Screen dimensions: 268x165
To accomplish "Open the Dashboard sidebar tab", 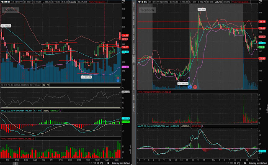I will coord(134,85).
